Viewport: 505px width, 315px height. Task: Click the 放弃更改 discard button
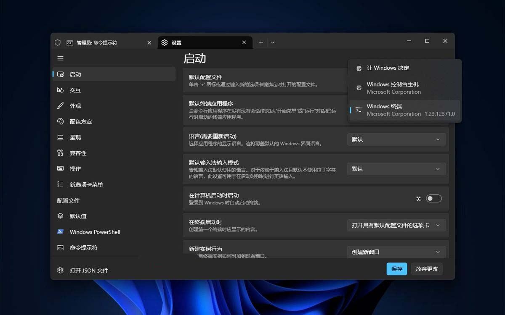pyautogui.click(x=427, y=269)
